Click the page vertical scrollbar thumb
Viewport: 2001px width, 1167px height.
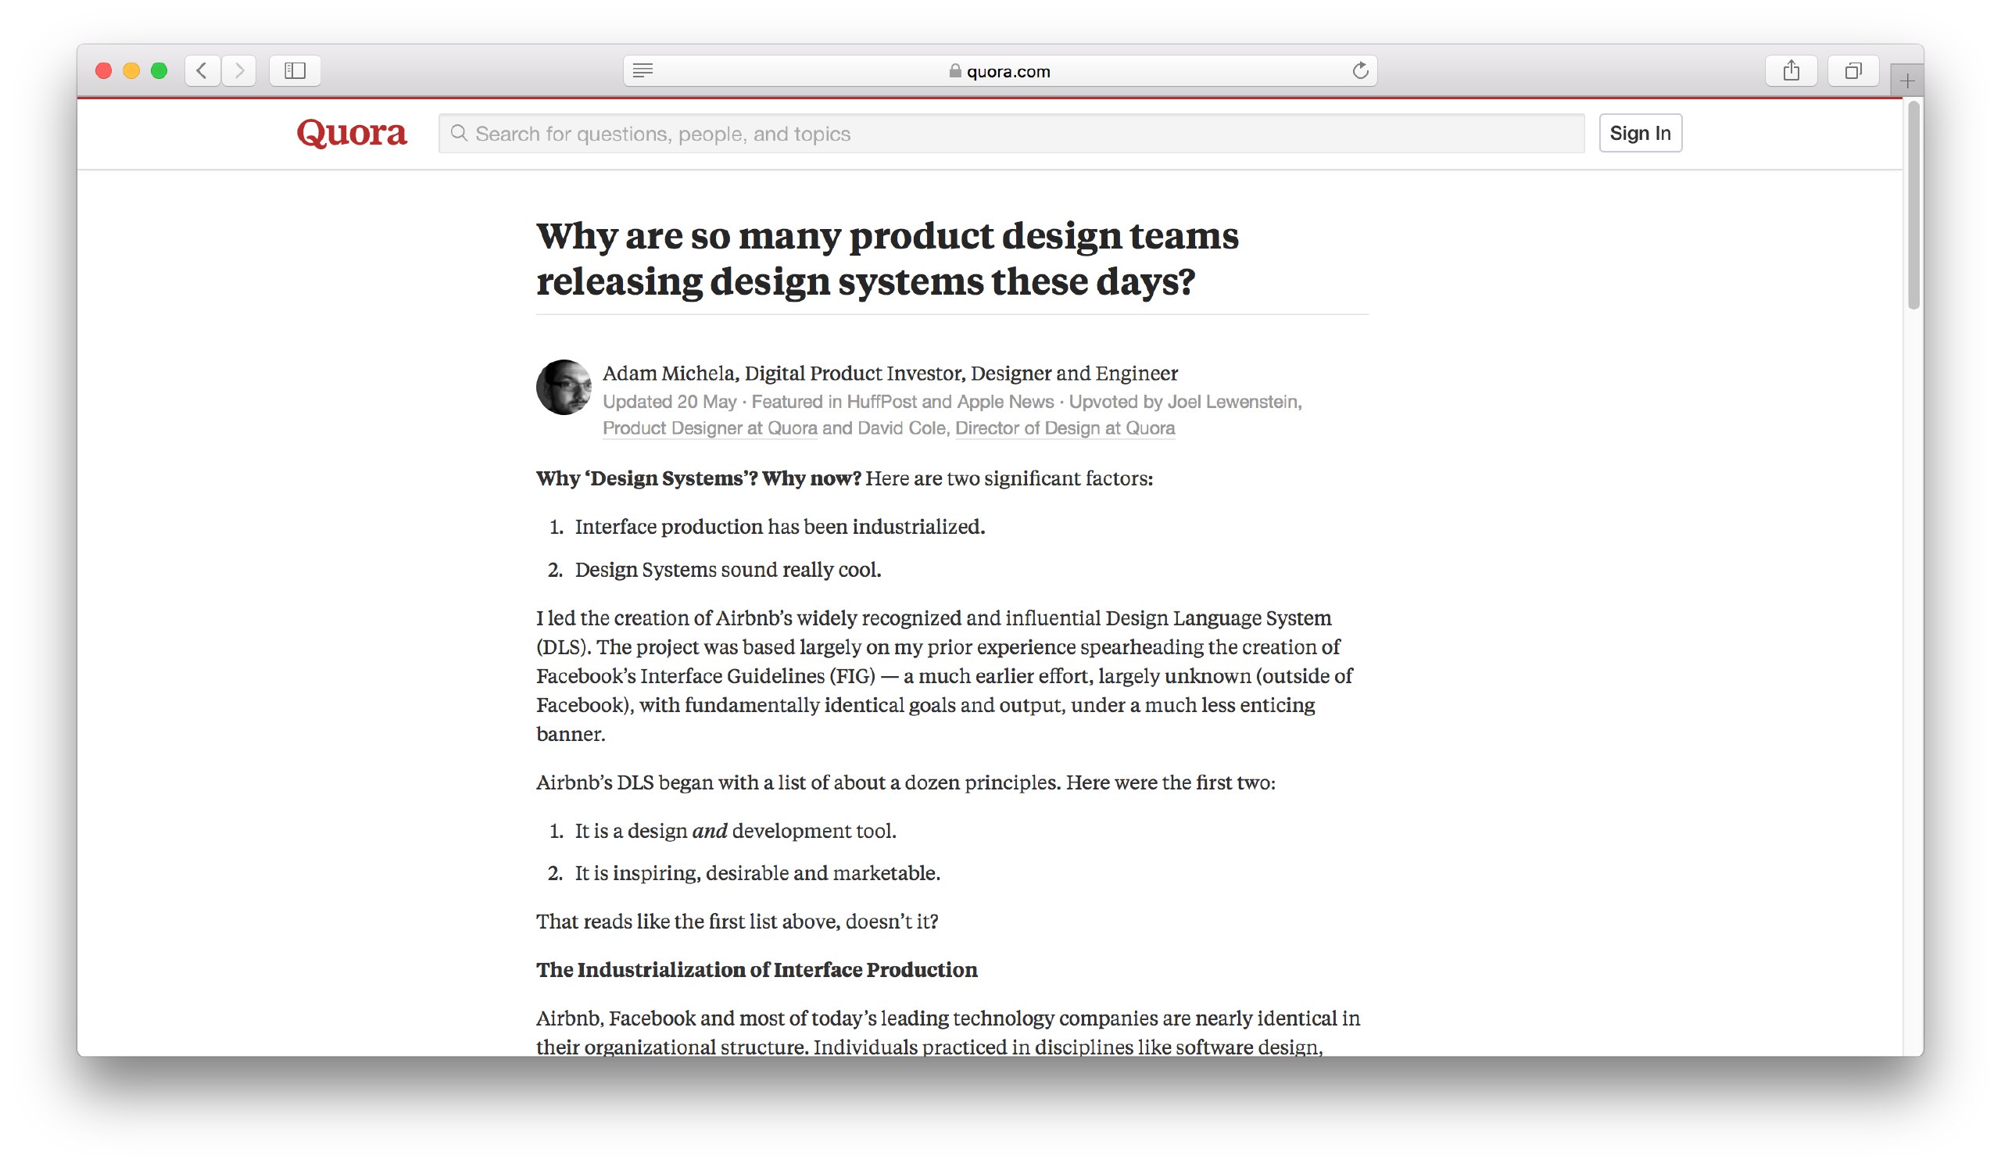pyautogui.click(x=1913, y=205)
